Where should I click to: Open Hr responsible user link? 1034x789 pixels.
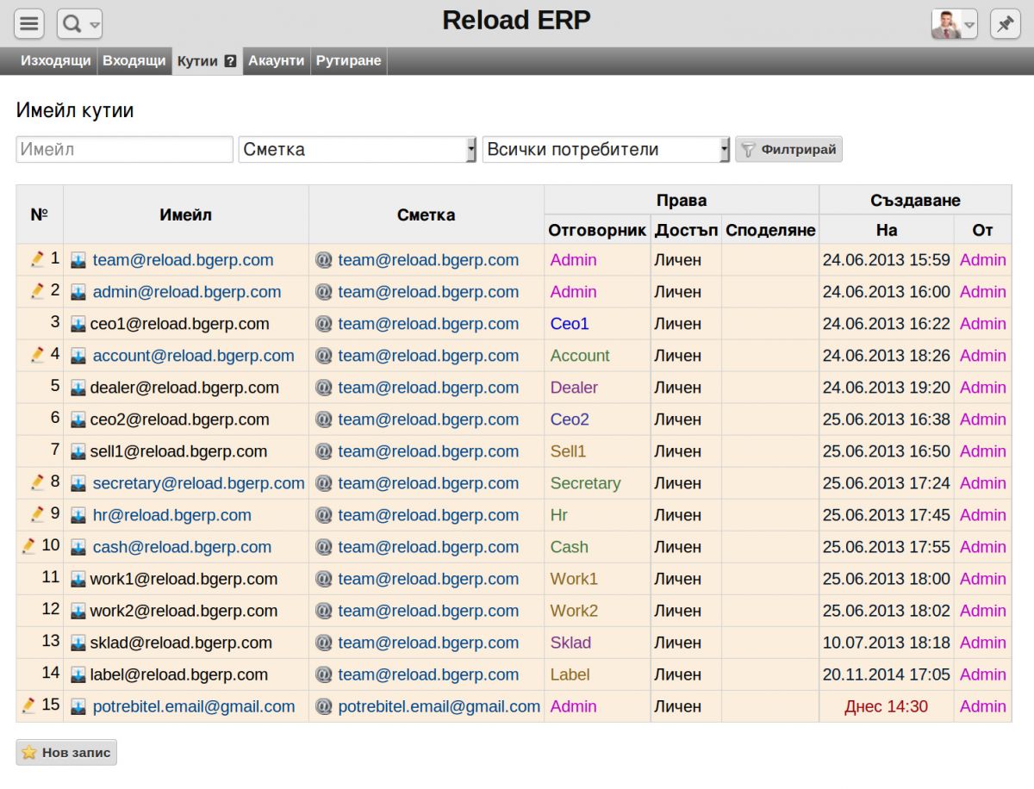(x=559, y=515)
